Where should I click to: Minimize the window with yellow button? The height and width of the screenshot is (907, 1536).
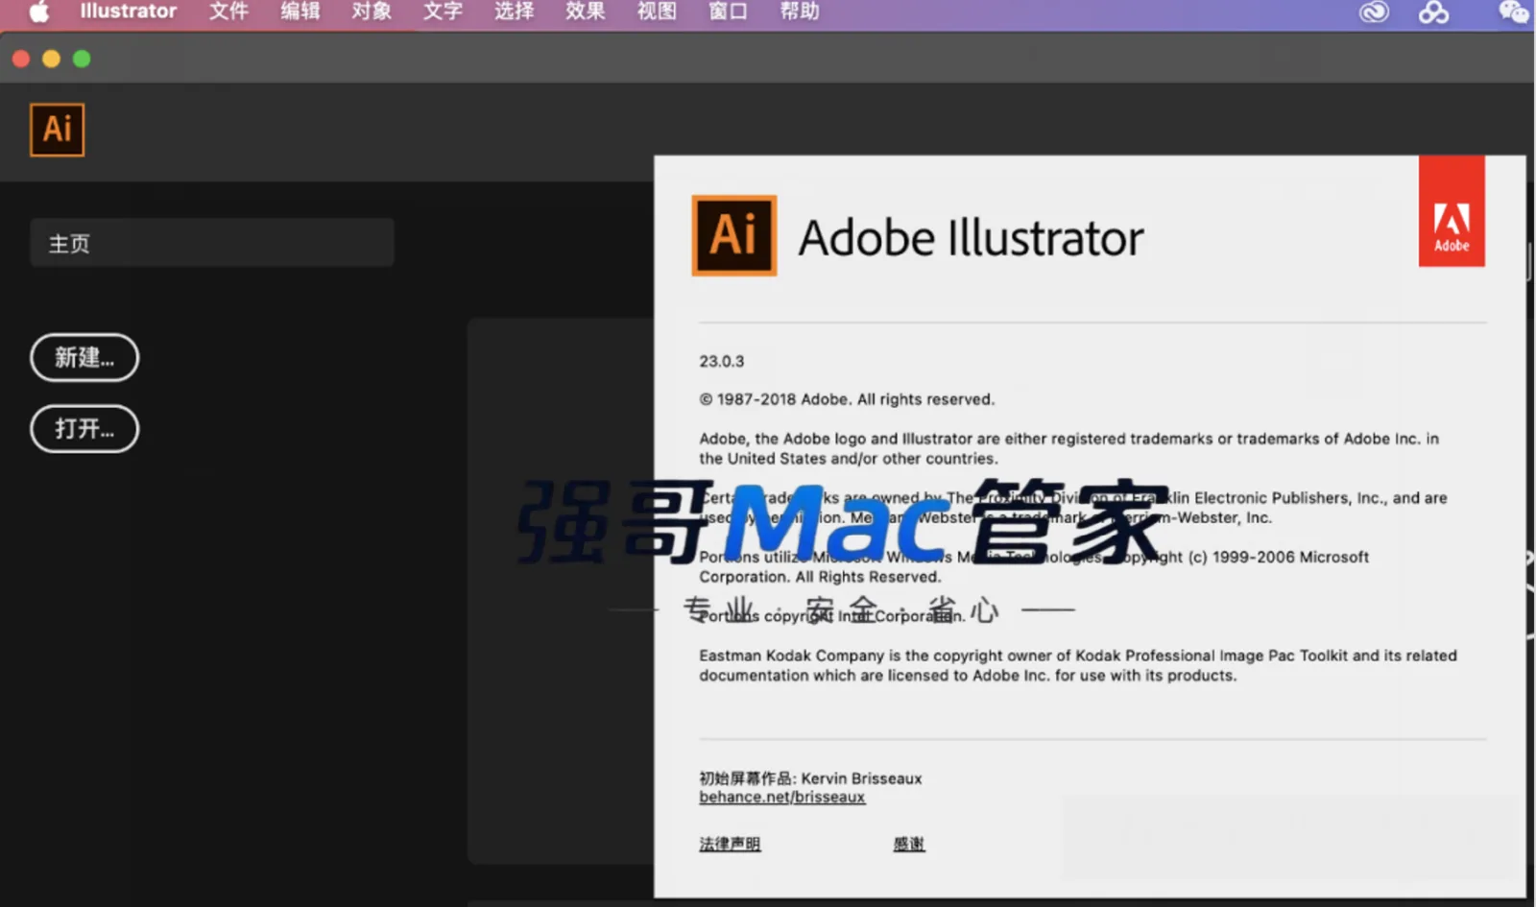pos(52,59)
